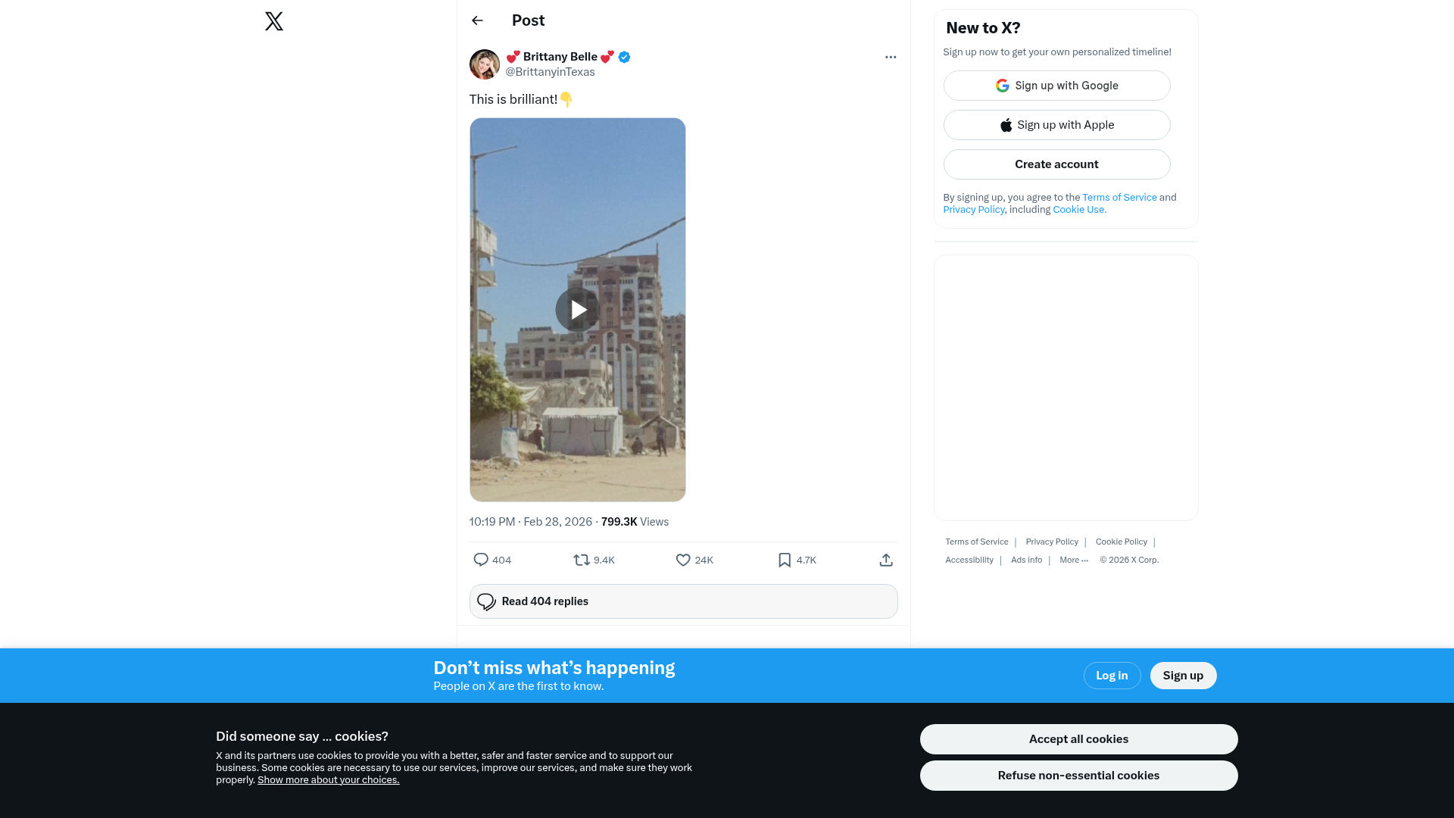Repost using the retweet icon
The image size is (1454, 818).
pyautogui.click(x=582, y=560)
